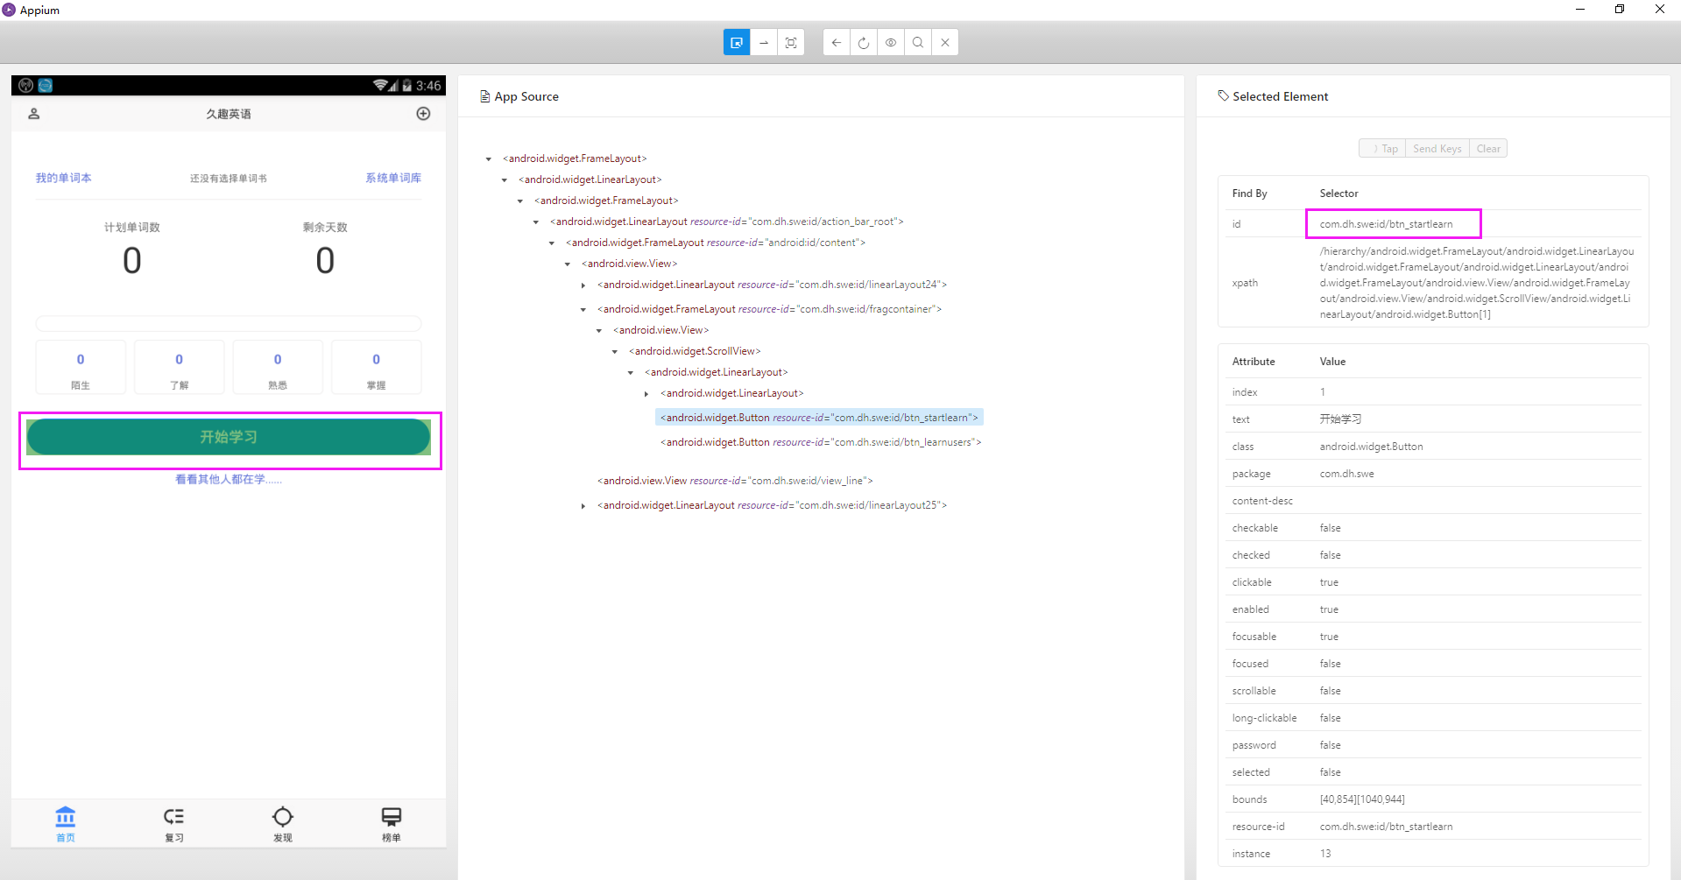Image resolution: width=1681 pixels, height=880 pixels.
Task: Click the user profile icon in 久趣英语
Action: coord(33,114)
